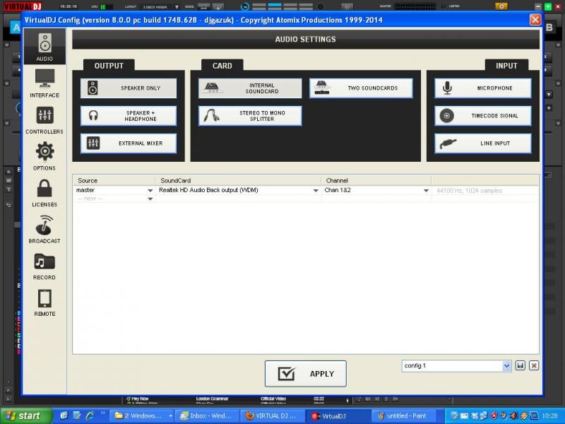Screen dimensions: 565x424
Task: Select Timecode Signal input
Action: (x=483, y=116)
